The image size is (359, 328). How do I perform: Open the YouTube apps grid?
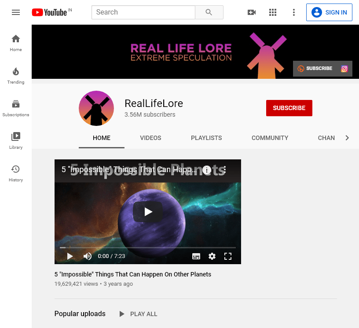(273, 12)
